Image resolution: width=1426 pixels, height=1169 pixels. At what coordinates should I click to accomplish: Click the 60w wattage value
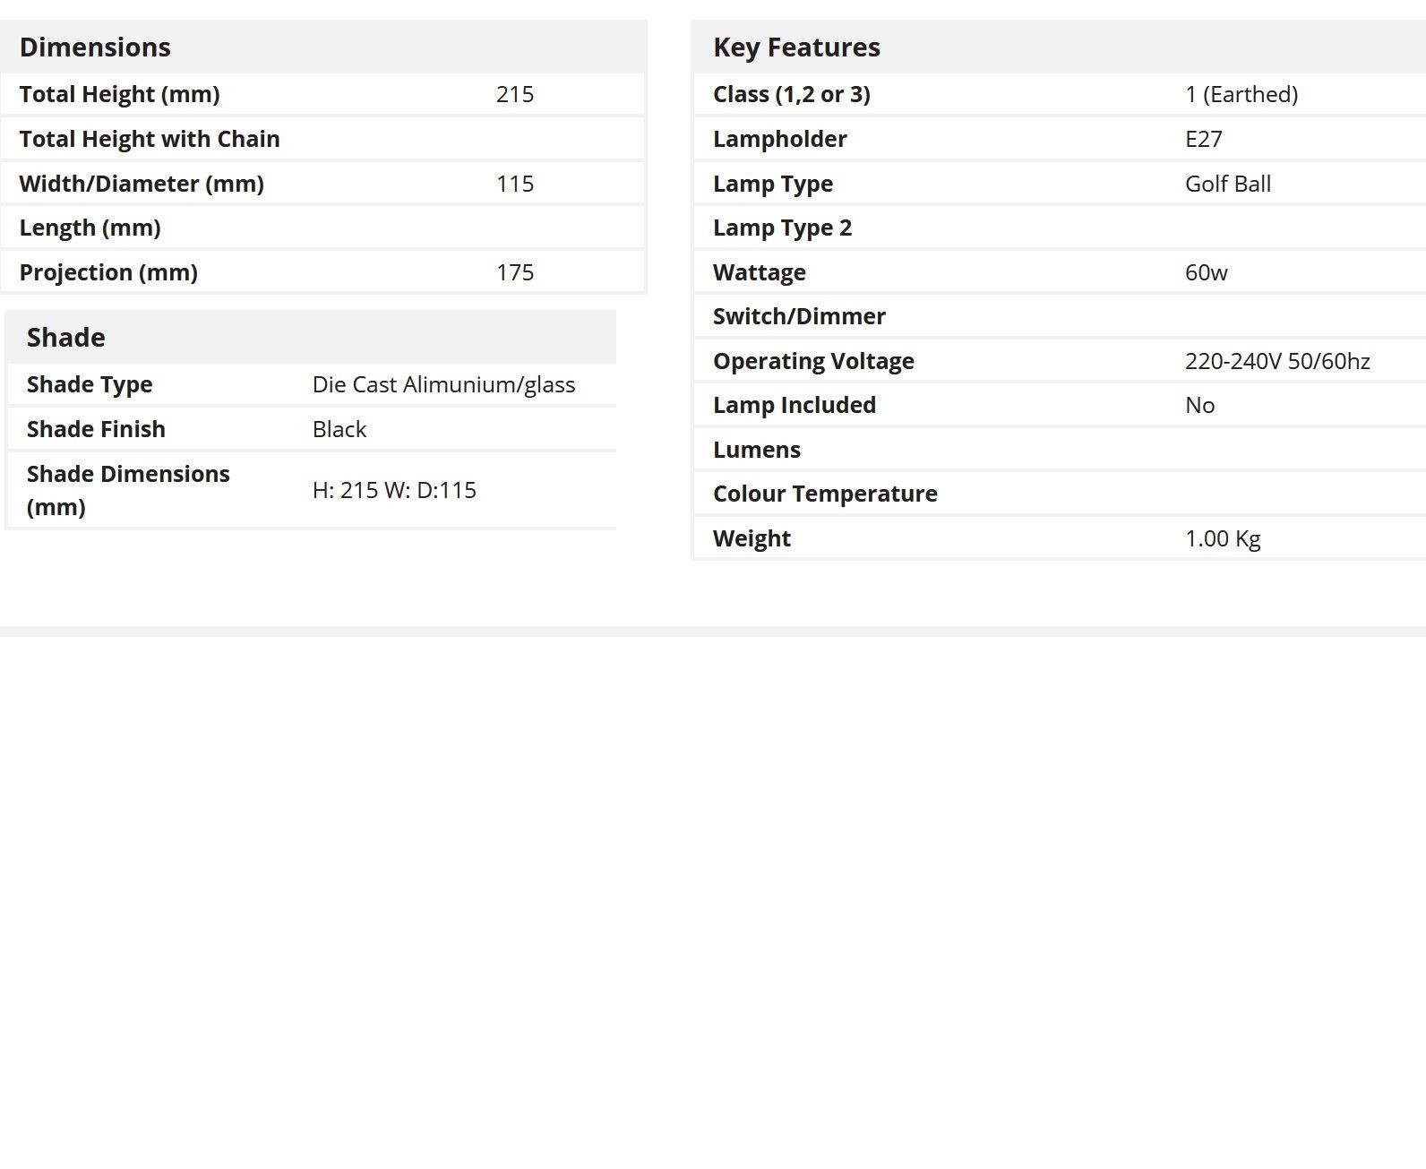click(1207, 272)
